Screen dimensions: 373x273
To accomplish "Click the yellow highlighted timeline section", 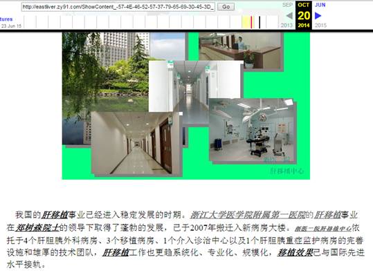I will 246,22.
